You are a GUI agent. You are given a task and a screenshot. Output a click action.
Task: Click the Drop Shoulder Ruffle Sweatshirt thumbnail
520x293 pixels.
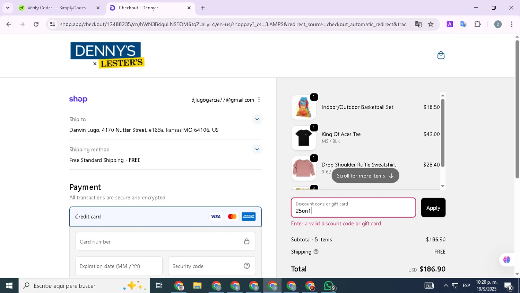(304, 168)
